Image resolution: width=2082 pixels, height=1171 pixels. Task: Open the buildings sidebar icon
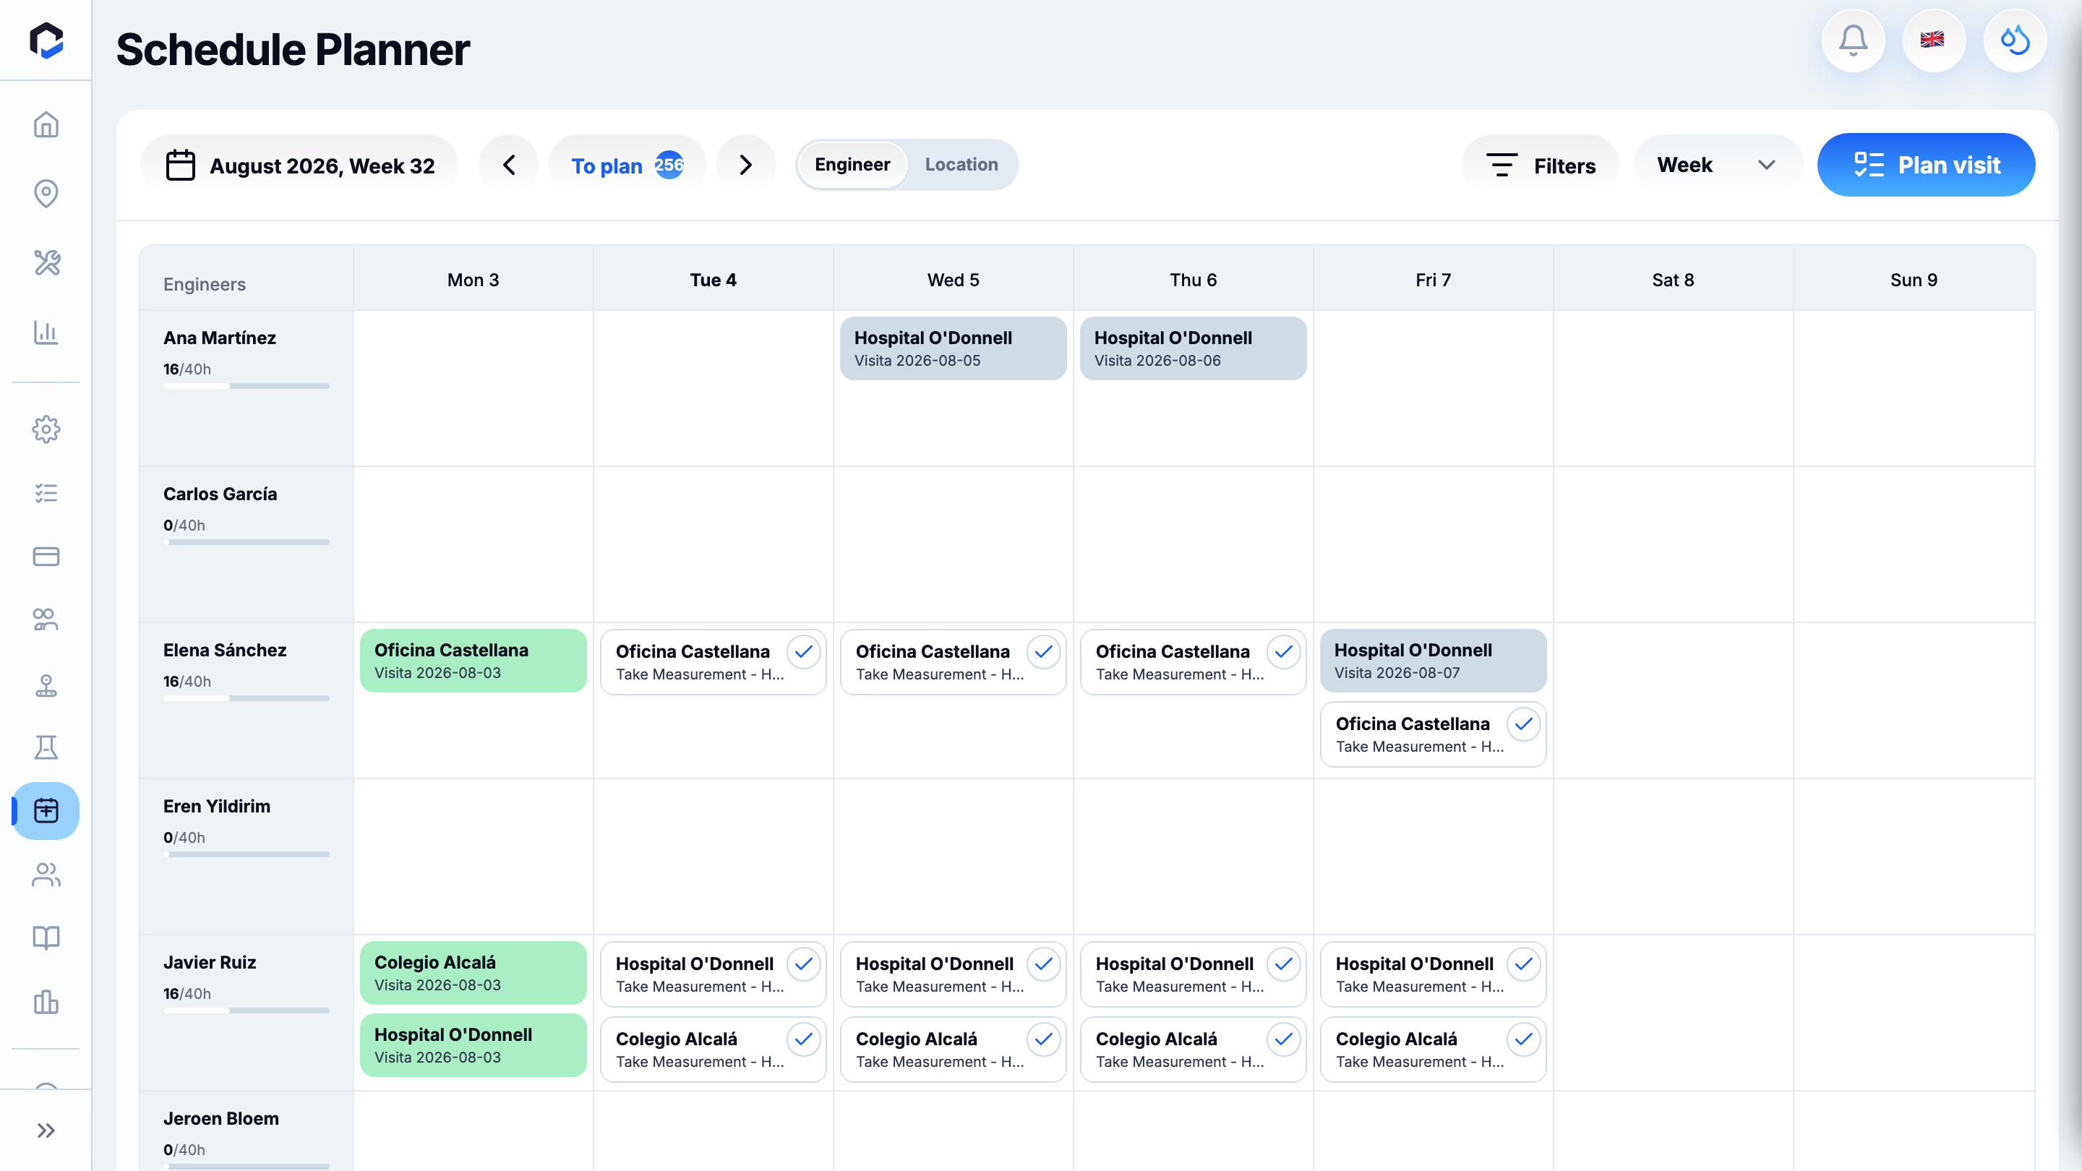coord(46,1001)
